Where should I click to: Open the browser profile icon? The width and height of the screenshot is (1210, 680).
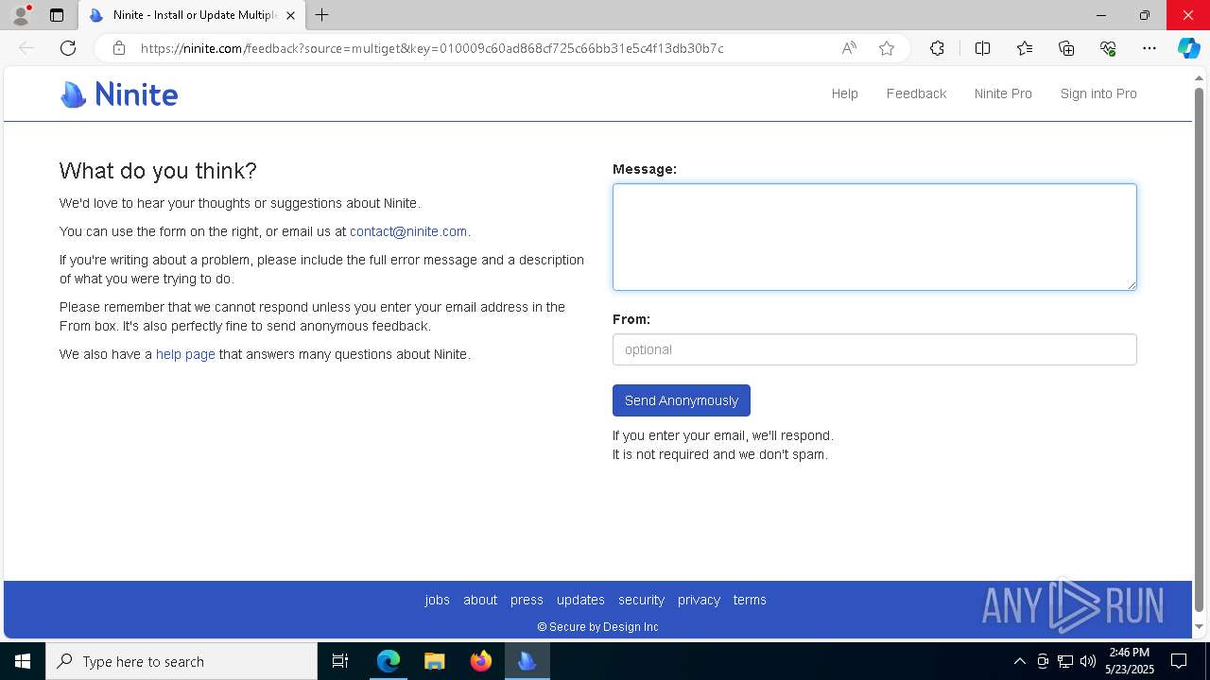[x=21, y=15]
